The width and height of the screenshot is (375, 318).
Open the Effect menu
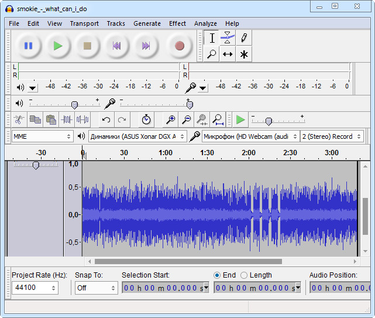pos(177,23)
